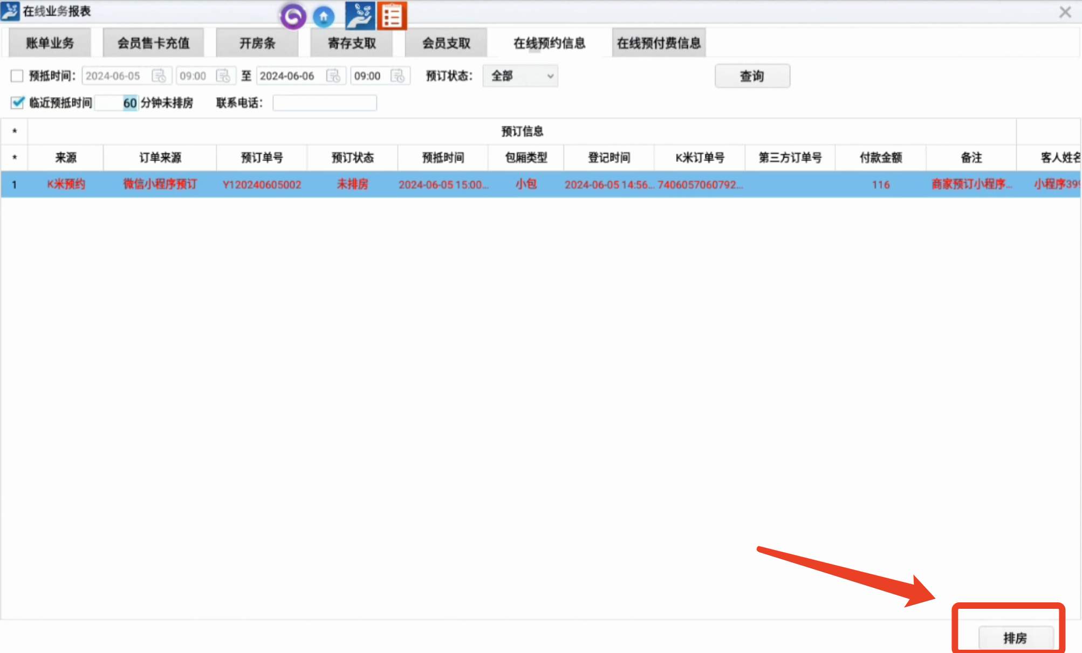Open the hand-with-people app icon
1082x653 pixels.
tap(360, 16)
